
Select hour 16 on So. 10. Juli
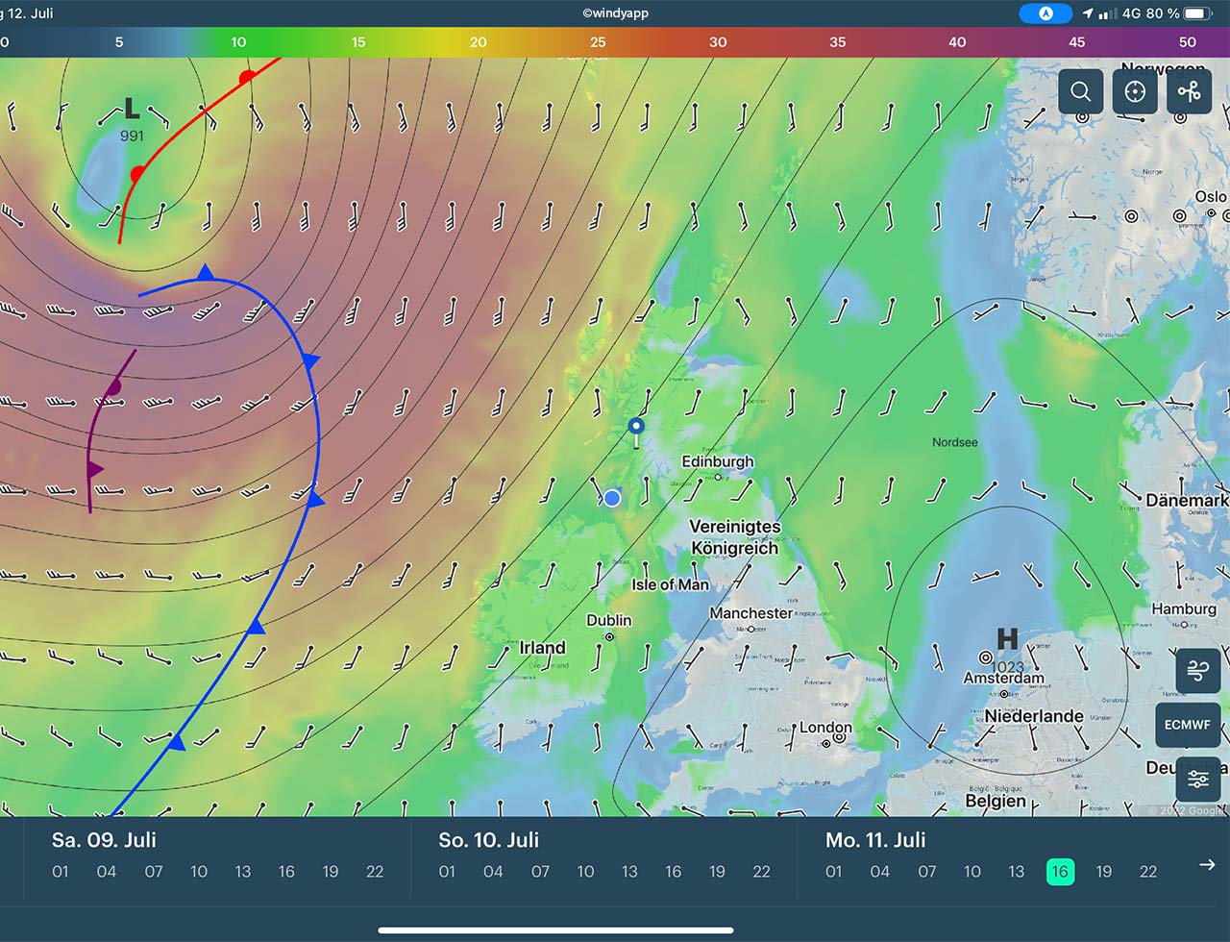673,872
